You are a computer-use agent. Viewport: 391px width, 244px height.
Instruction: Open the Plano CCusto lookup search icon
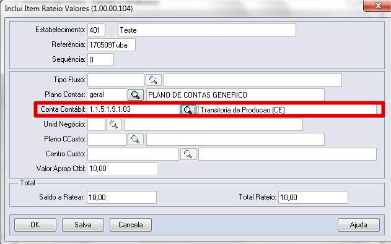pos(136,139)
